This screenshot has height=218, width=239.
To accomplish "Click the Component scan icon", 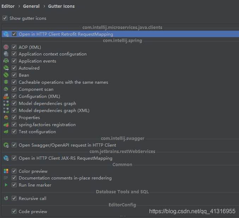I will point(6,89).
